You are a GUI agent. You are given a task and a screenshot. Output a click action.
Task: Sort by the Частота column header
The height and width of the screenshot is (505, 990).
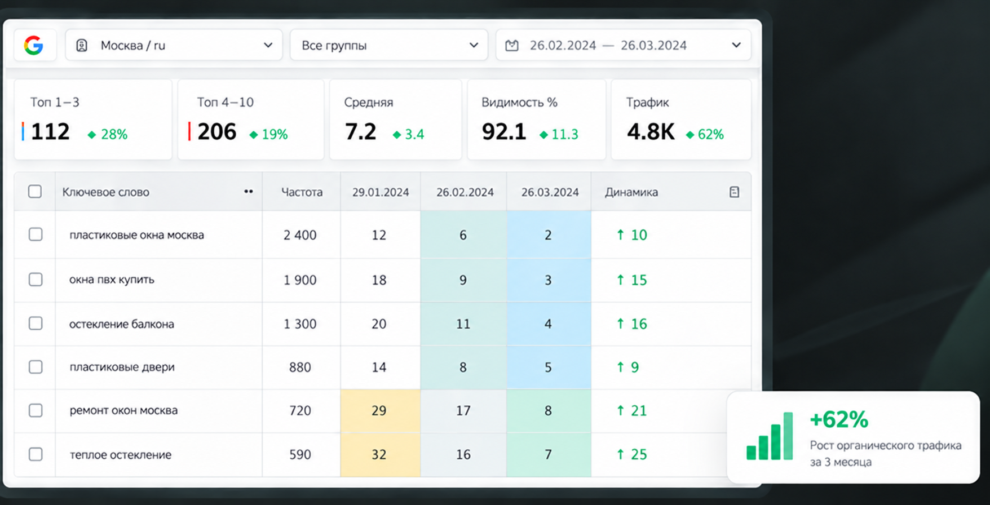click(302, 192)
